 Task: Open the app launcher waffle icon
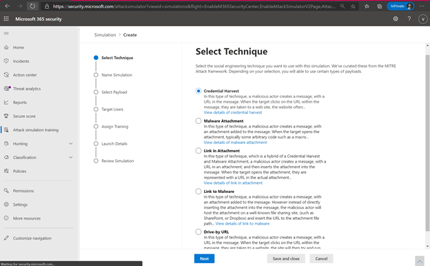[6, 19]
